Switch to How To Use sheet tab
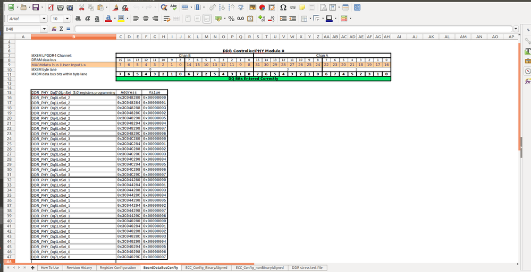This screenshot has width=531, height=272. pyautogui.click(x=50, y=268)
